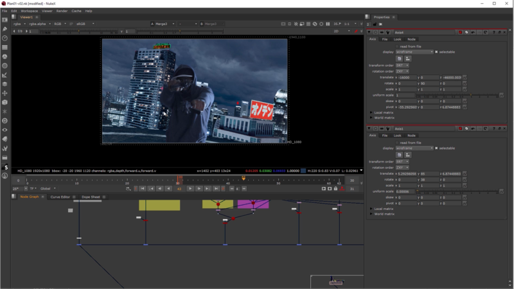This screenshot has width=514, height=289.
Task: Open the Render menu
Action: [x=62, y=11]
